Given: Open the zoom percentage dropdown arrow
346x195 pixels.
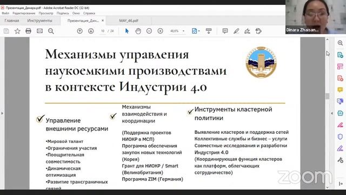Looking at the screenshot, I should click(x=183, y=31).
